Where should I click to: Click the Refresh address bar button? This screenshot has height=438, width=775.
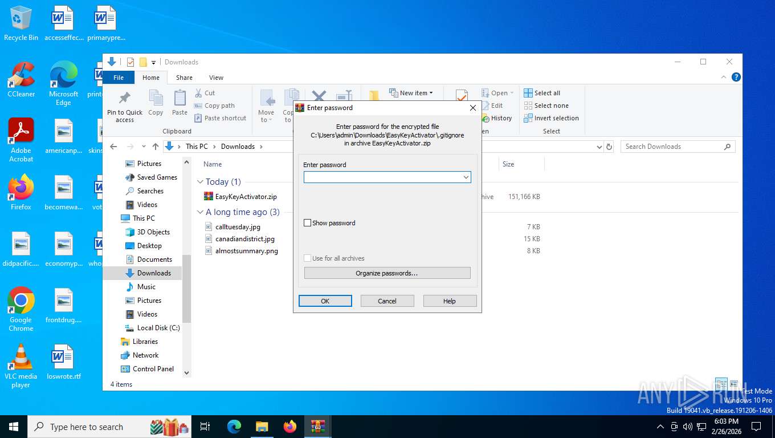(609, 147)
